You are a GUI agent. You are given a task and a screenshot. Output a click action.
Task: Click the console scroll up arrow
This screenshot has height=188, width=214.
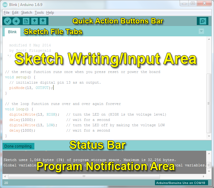[209, 154]
